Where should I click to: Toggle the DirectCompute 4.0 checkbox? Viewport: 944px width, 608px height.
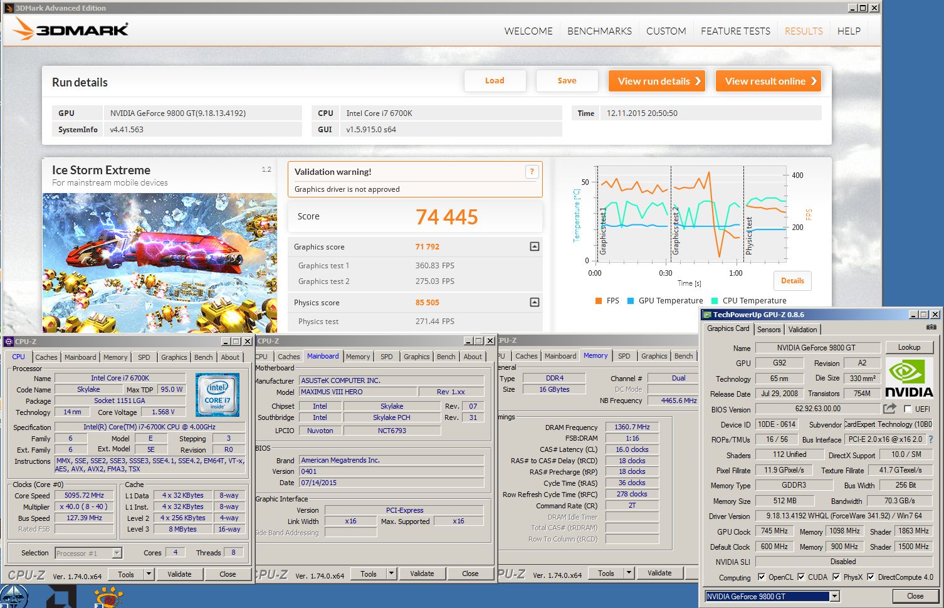tap(871, 577)
